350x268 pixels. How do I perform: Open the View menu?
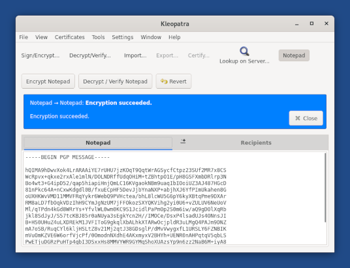[41, 37]
